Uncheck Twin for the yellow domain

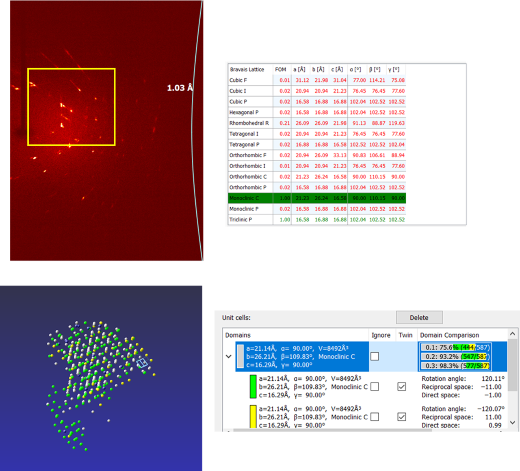point(402,417)
